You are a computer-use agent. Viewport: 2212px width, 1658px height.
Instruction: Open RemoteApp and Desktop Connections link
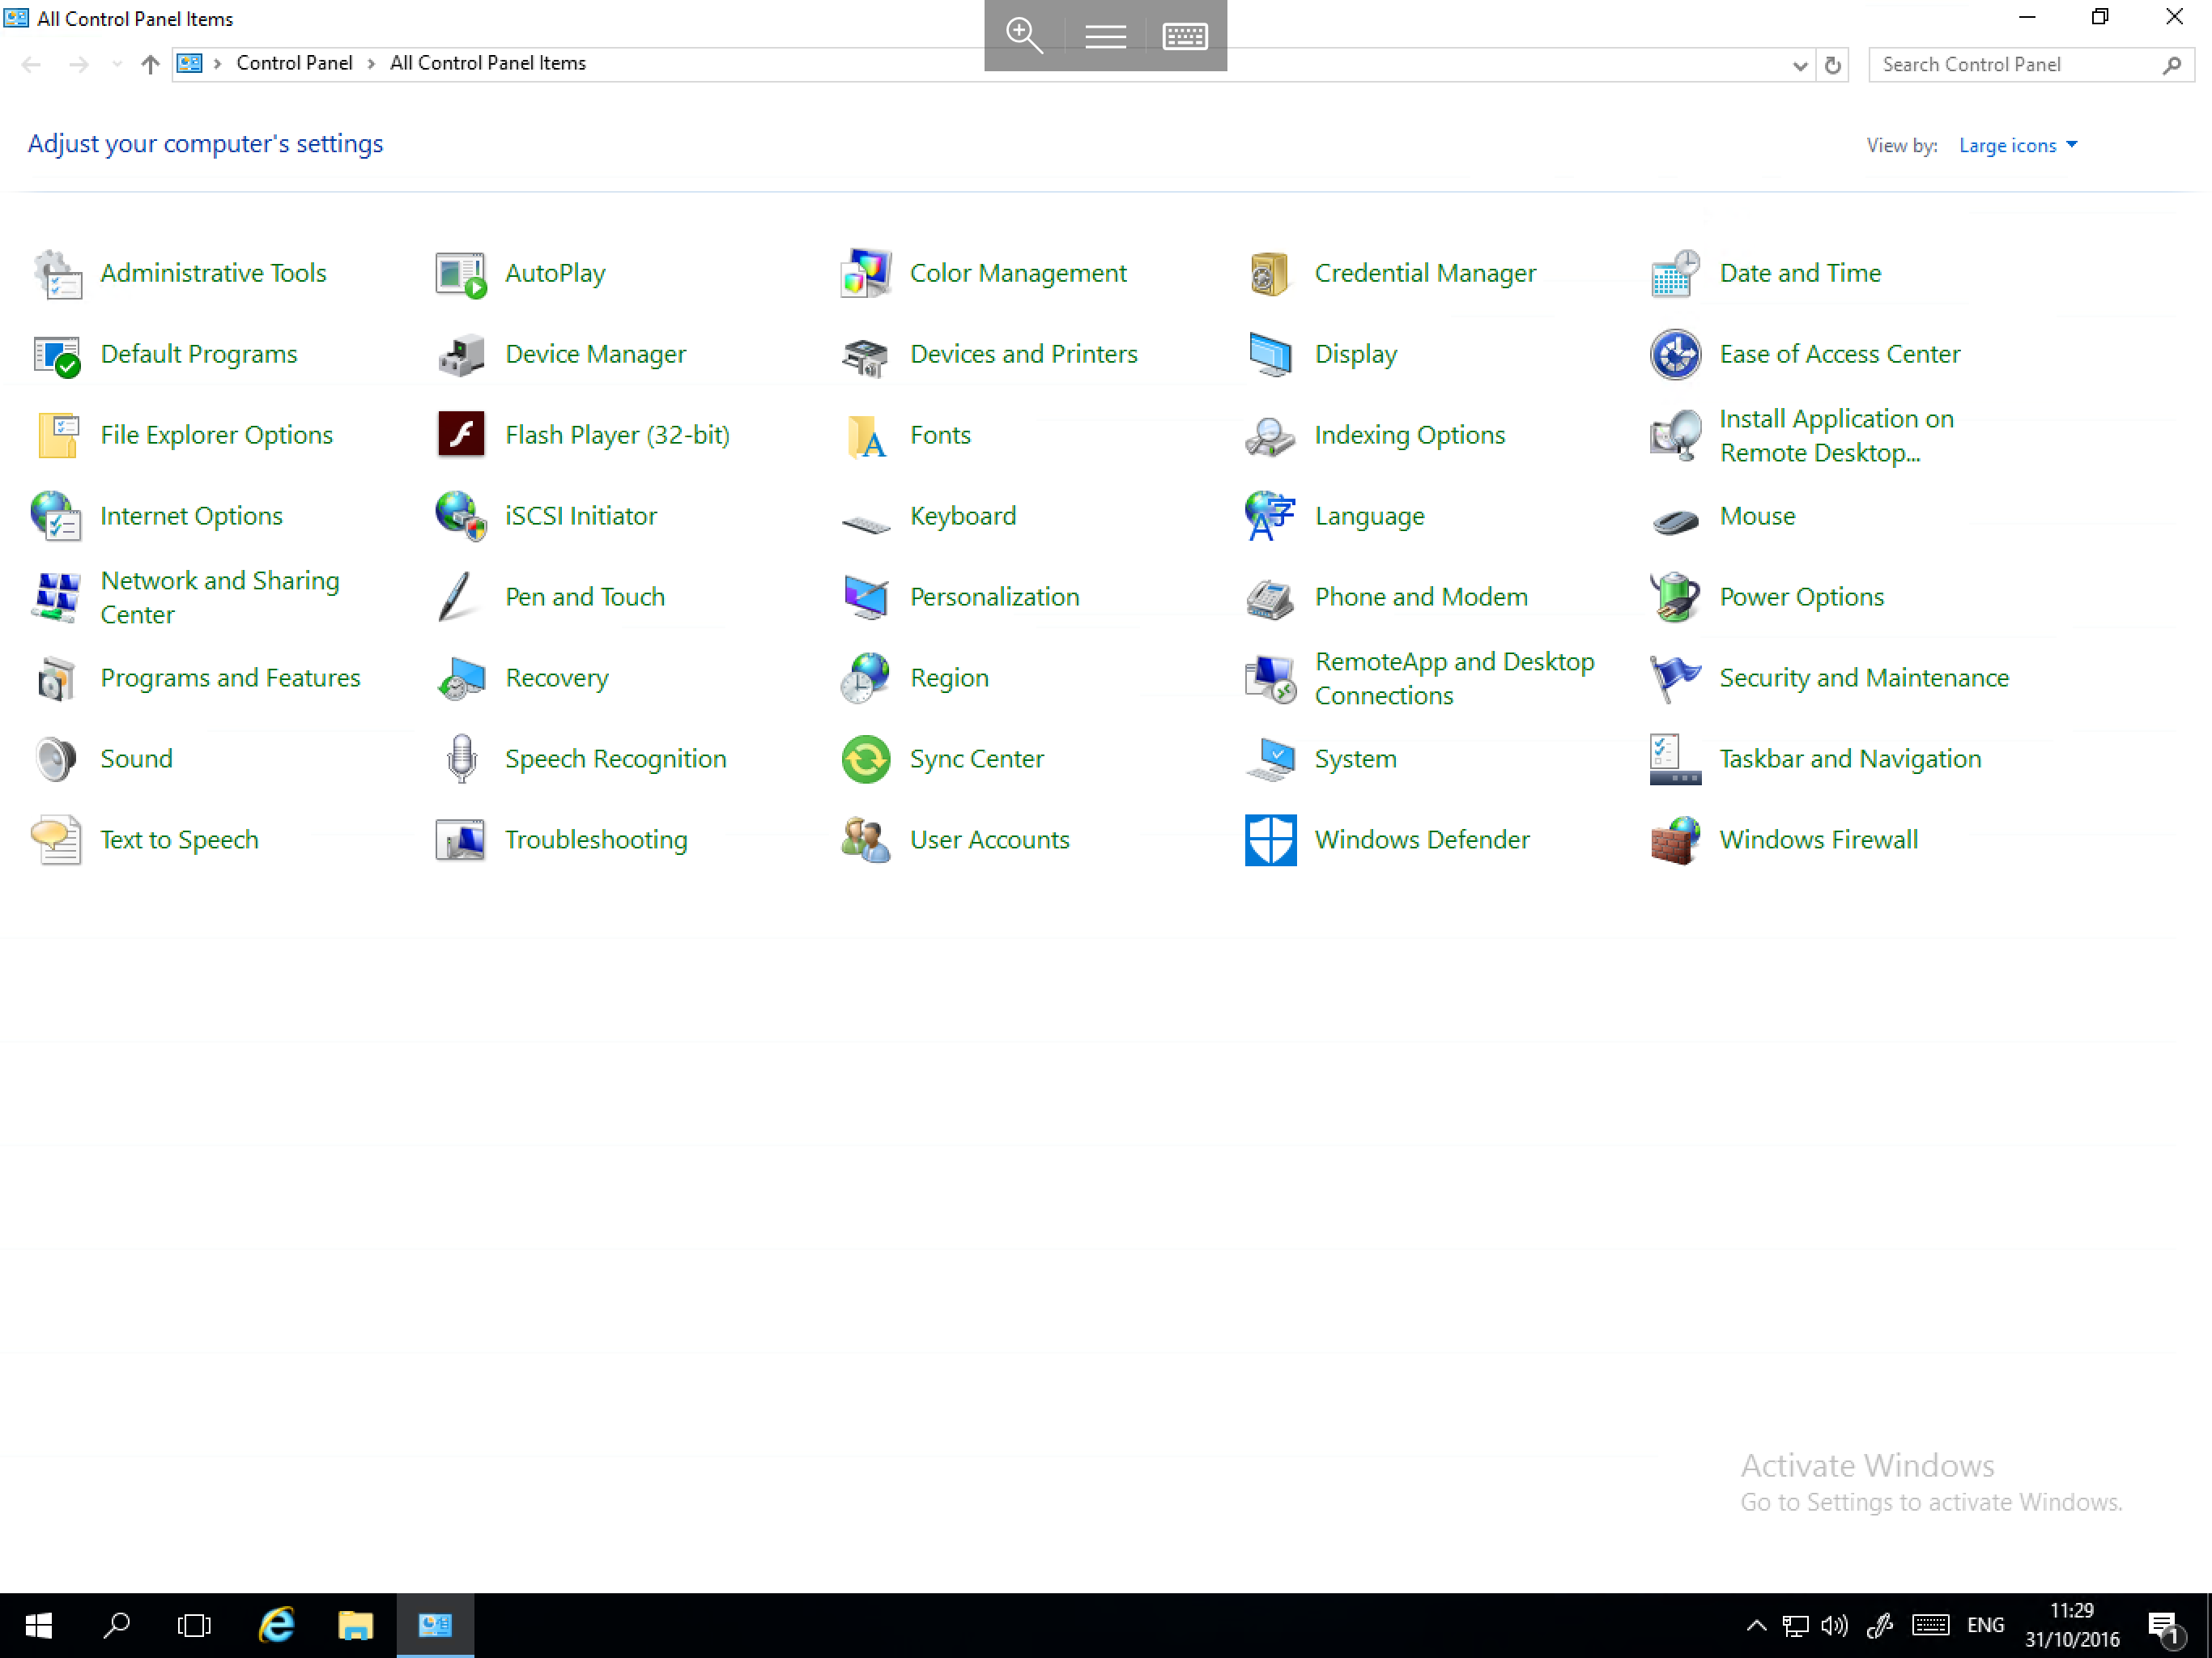click(1454, 678)
